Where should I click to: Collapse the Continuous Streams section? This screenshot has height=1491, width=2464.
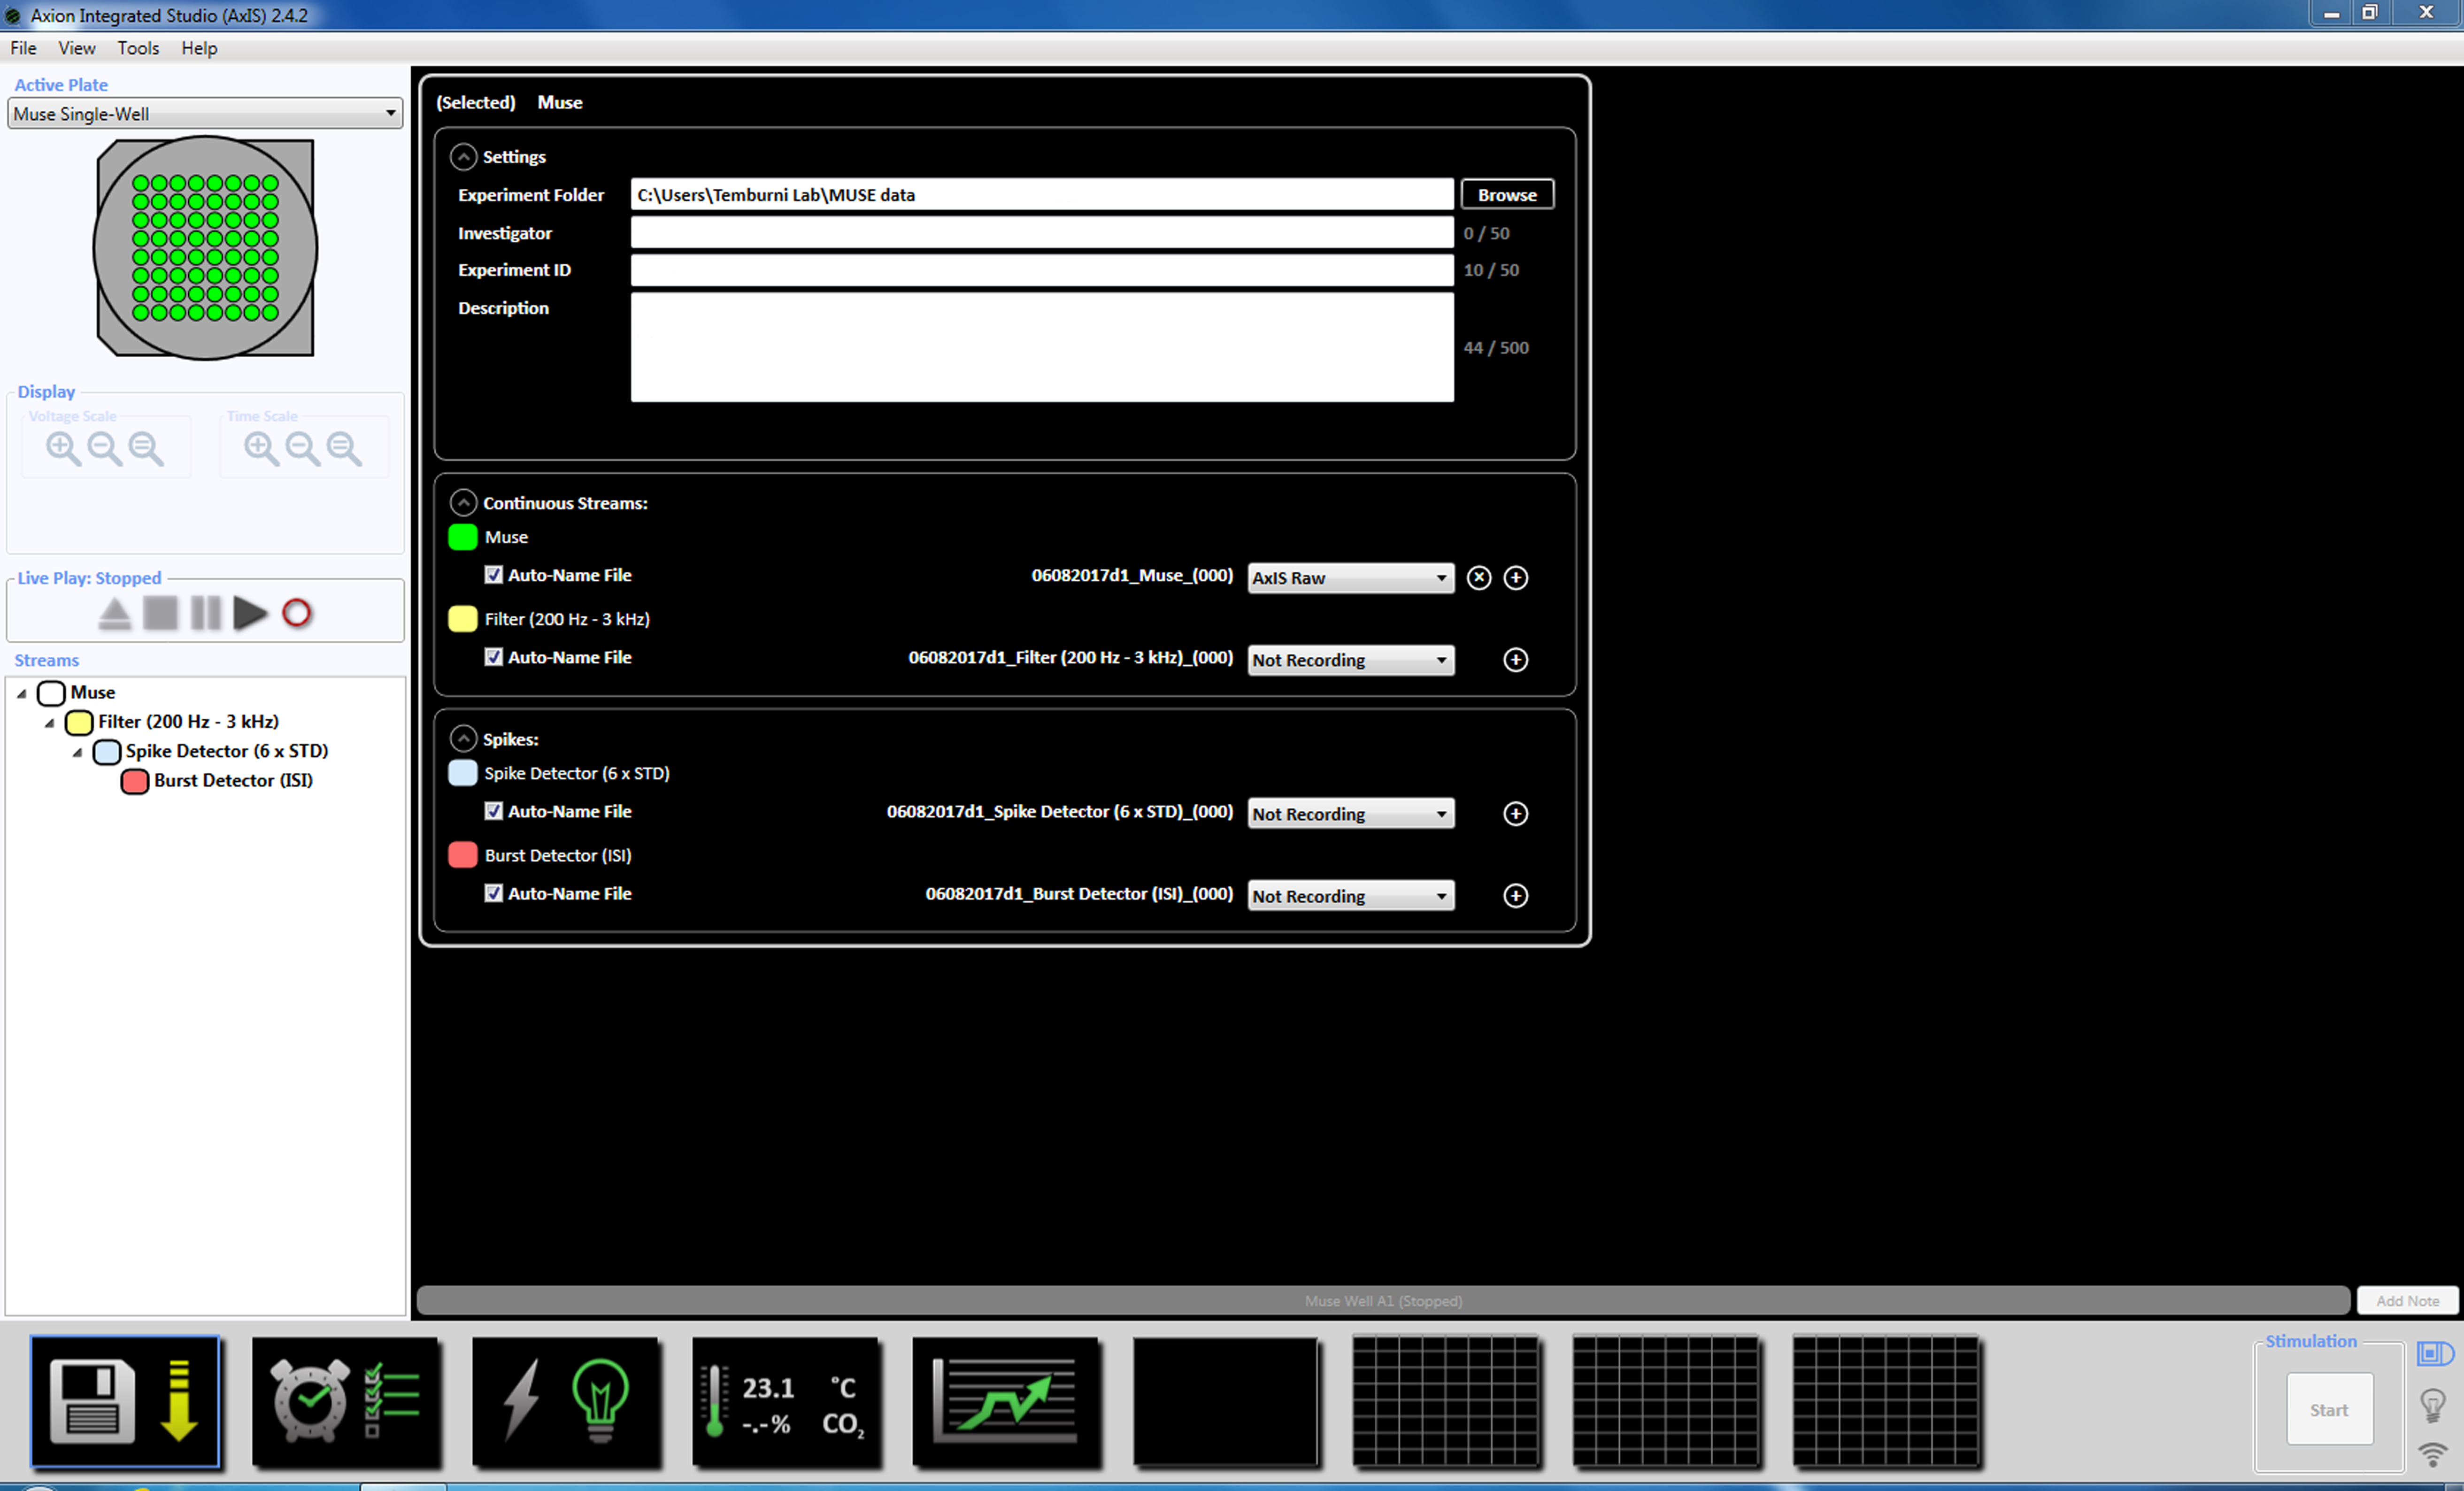463,502
